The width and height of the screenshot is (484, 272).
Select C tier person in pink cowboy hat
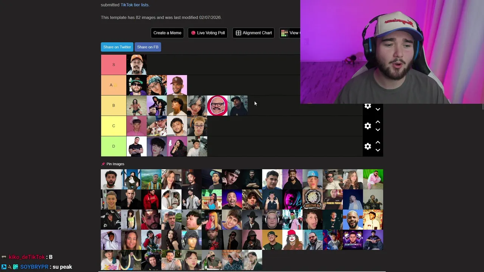tap(137, 126)
